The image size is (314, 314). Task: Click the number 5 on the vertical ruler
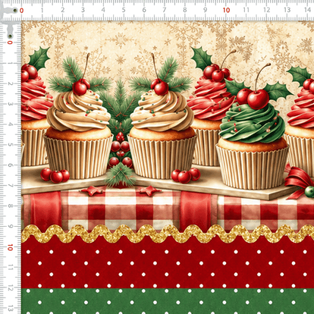[10, 145]
